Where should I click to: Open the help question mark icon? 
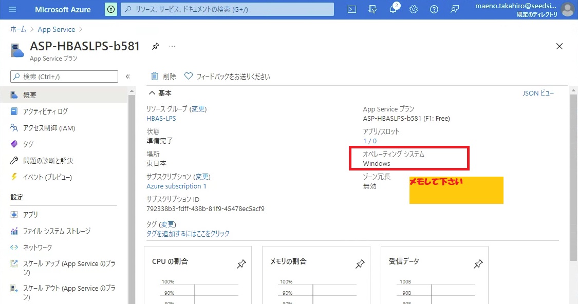click(434, 9)
